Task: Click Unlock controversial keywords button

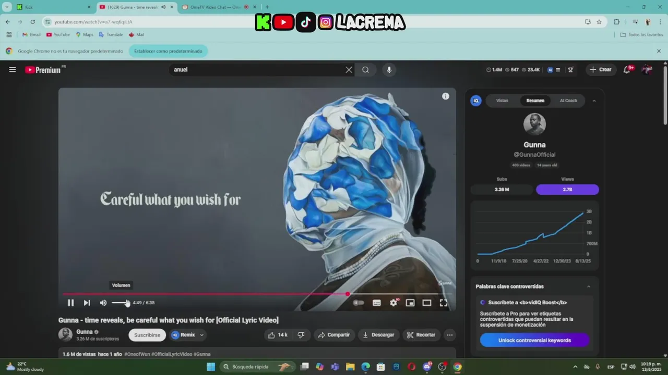Action: [534, 340]
